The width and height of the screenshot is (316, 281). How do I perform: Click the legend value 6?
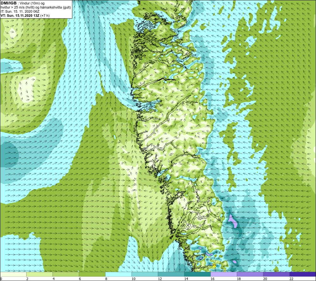tap(80, 279)
